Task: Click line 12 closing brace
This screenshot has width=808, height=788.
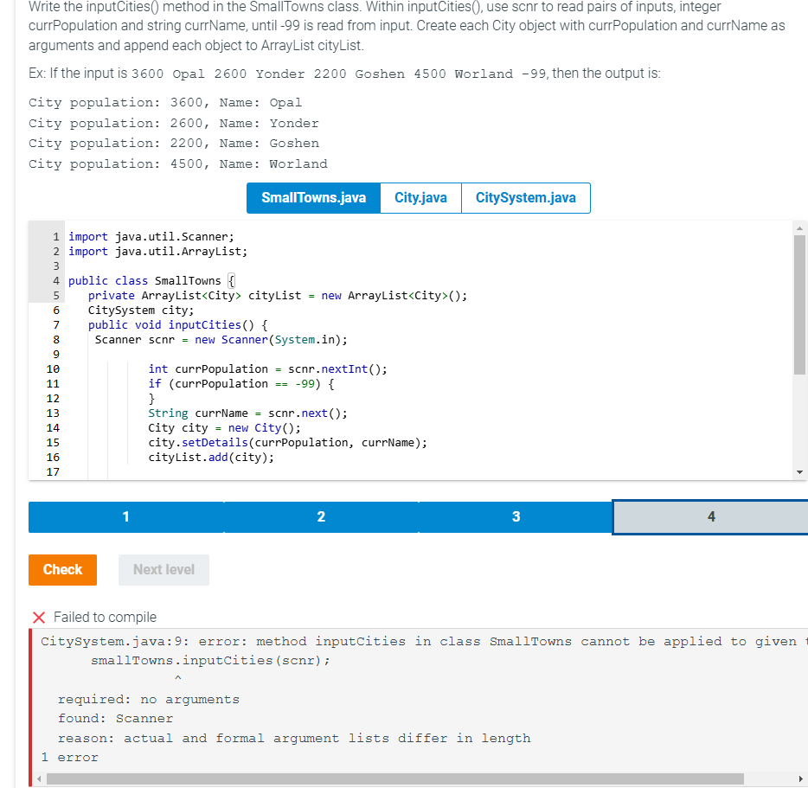Action: click(151, 399)
